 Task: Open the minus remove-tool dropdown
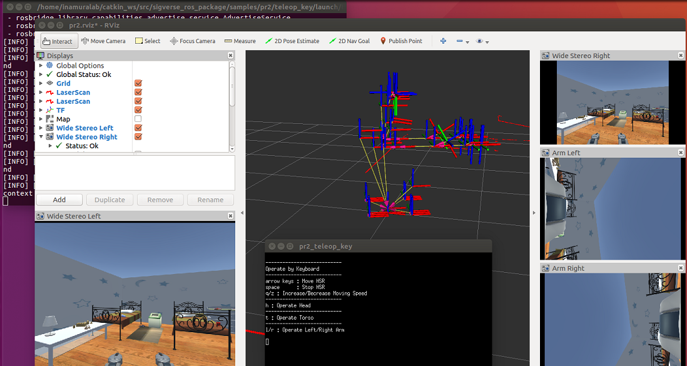(462, 41)
